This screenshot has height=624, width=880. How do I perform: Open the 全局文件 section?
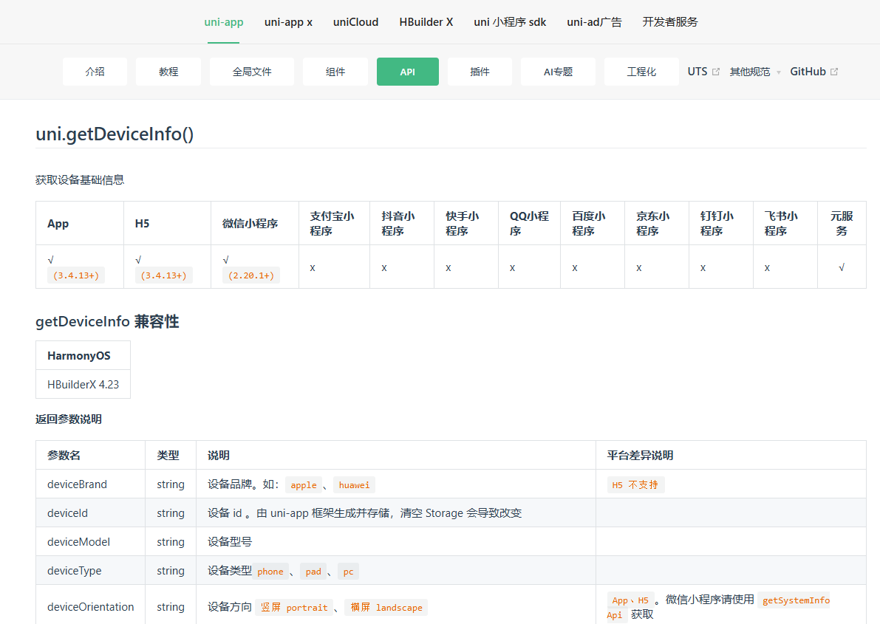(252, 72)
